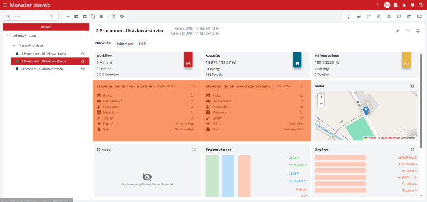Click the bank building icon in toolbar
Screen dimensions: 427x202
(x=378, y=16)
